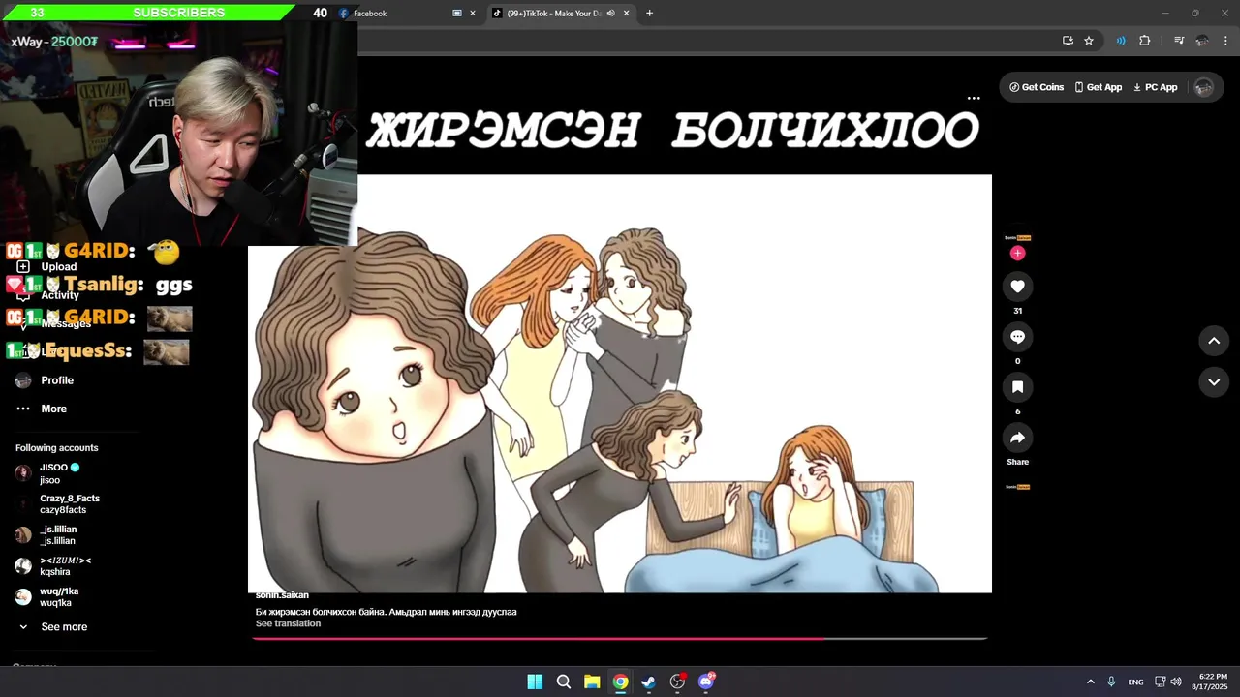This screenshot has width=1240, height=697.
Task: Open File Explorer from taskbar
Action: (x=592, y=682)
